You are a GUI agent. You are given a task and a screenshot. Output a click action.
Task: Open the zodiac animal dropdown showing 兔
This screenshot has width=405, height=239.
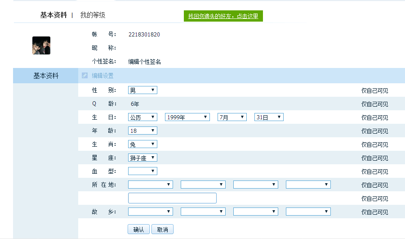click(x=142, y=144)
